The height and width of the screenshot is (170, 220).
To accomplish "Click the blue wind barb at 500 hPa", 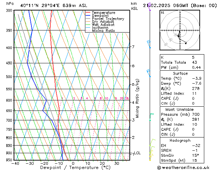I will 149,73.
